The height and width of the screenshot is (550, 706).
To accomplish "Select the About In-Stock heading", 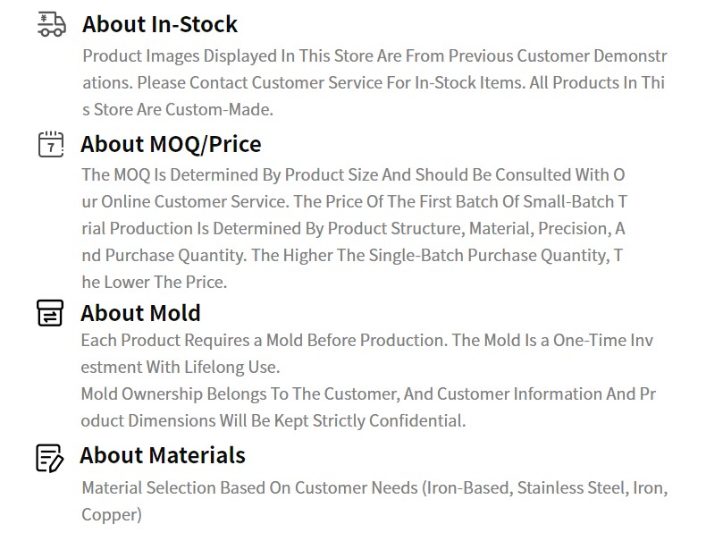I will point(160,24).
